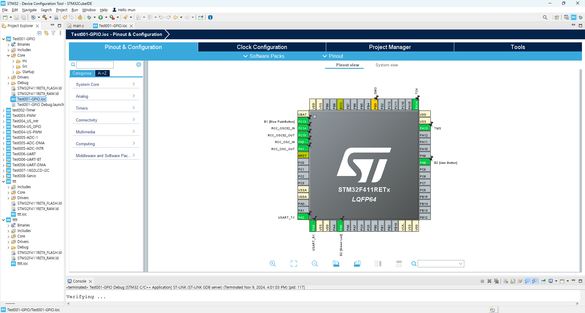Click the category search input field

pyautogui.click(x=95, y=65)
